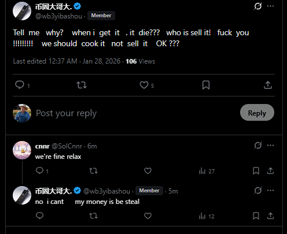This screenshot has width=287, height=234.
Task: Bookmark the cnnr reply
Action: (x=256, y=171)
